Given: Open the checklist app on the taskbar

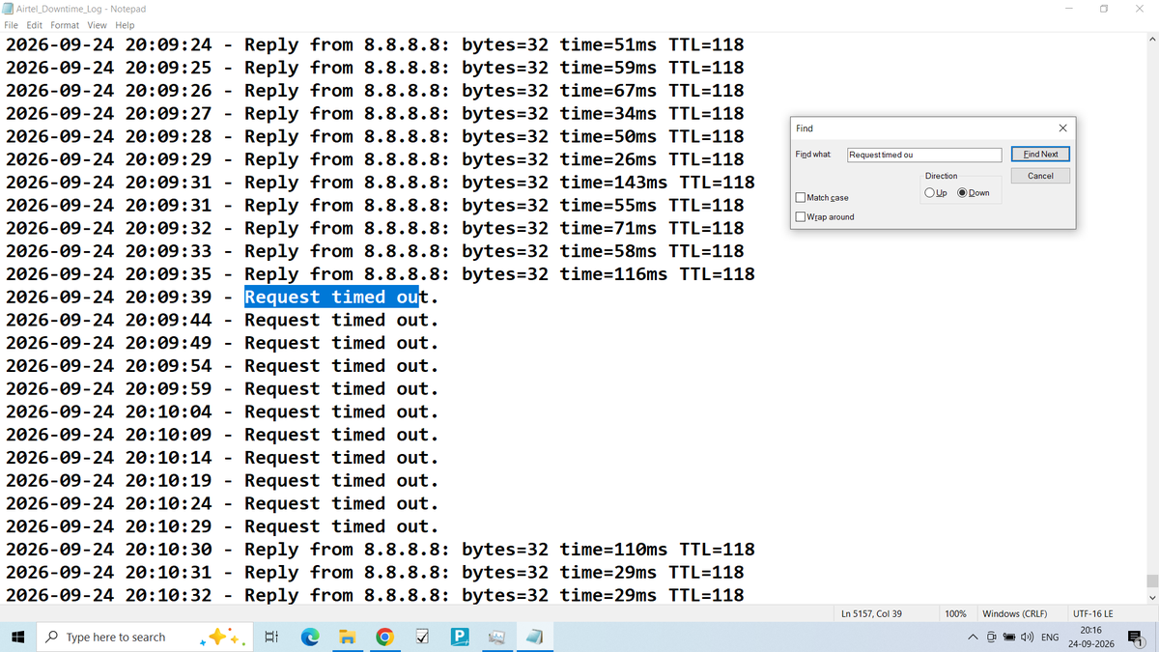Looking at the screenshot, I should (x=422, y=638).
